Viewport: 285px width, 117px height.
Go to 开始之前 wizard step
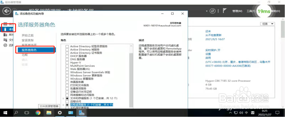pyautogui.click(x=28, y=36)
